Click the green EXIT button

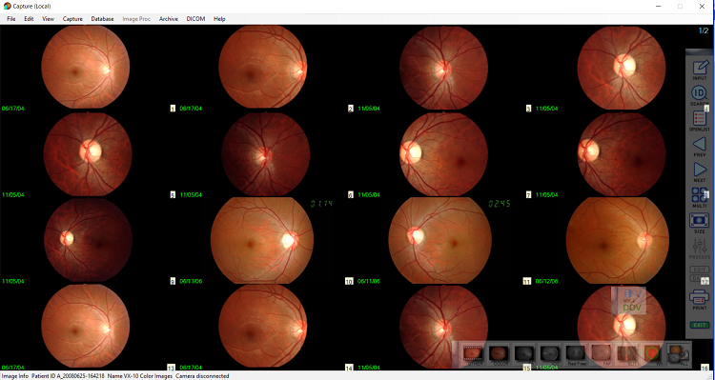click(x=700, y=325)
